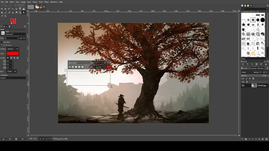Image resolution: width=269 pixels, height=151 pixels.
Task: Click the italic button in on-canvas text toolbar
Action: (76, 67)
